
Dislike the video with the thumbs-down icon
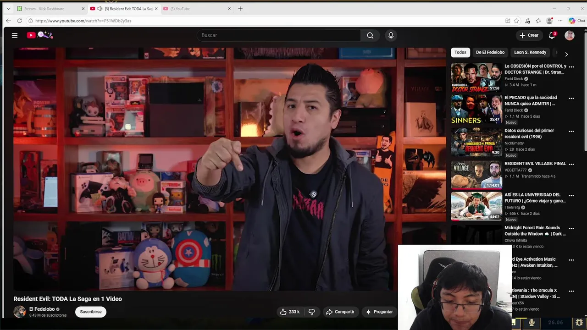coord(312,312)
